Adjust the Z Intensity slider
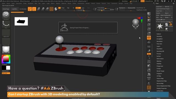The image size is (176, 99). pyautogui.click(x=84, y=10)
